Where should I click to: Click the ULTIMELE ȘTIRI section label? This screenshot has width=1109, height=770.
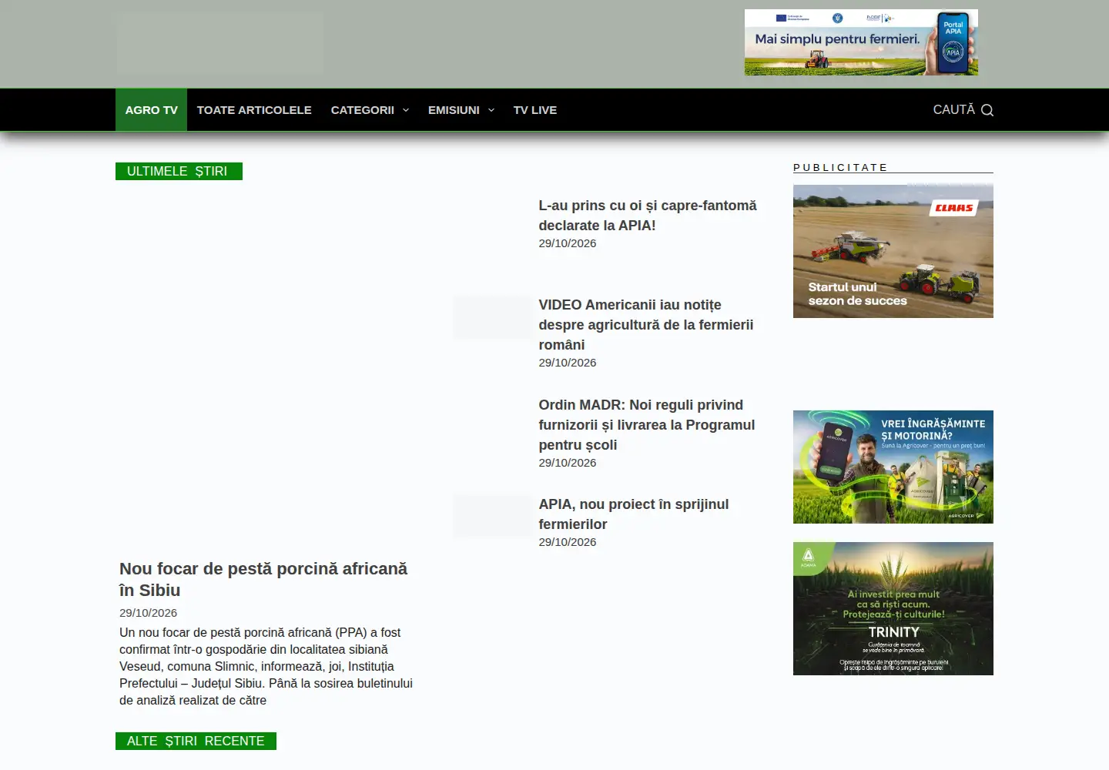[x=179, y=171]
